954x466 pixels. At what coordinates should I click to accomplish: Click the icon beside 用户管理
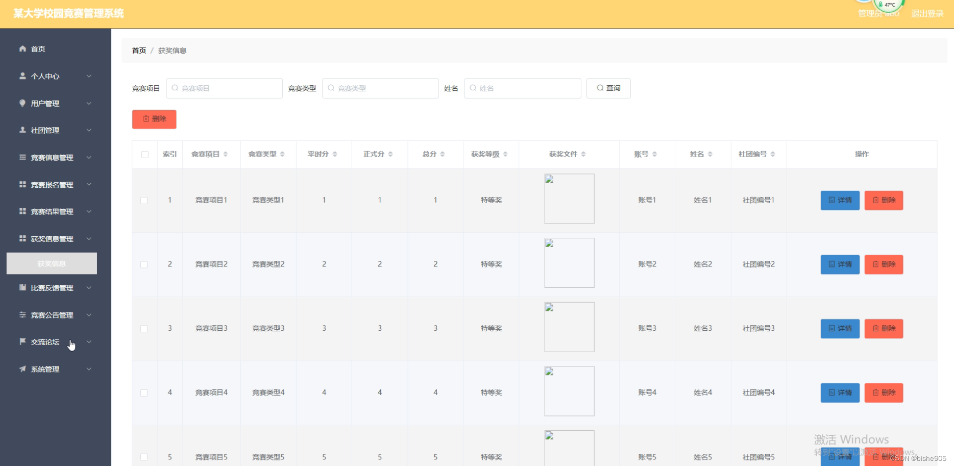click(22, 103)
